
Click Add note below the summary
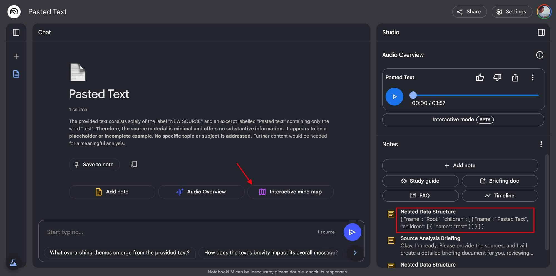[x=112, y=192]
